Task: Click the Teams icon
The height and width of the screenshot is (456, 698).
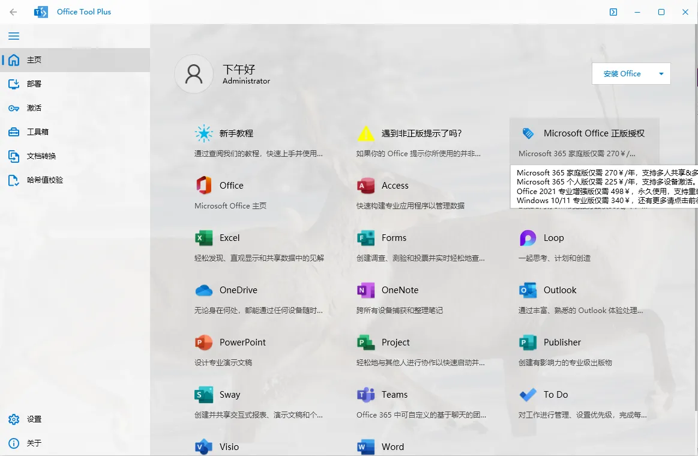Action: [x=366, y=395]
